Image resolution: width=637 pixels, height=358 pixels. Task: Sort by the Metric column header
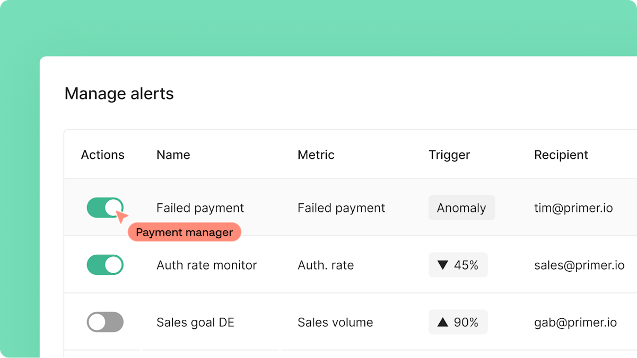[316, 155]
